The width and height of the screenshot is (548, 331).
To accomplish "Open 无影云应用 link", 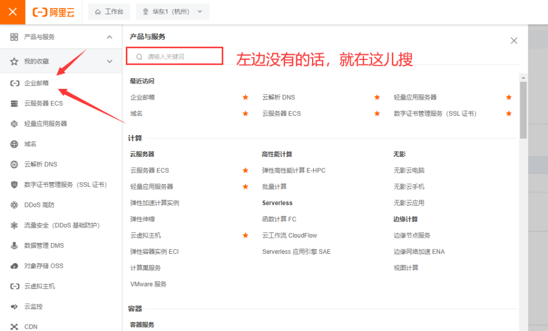I will (409, 203).
